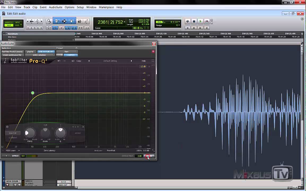Adjust the Q knob
The width and height of the screenshot is (306, 191).
(60, 133)
